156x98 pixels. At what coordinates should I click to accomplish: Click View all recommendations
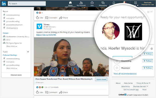125,74
